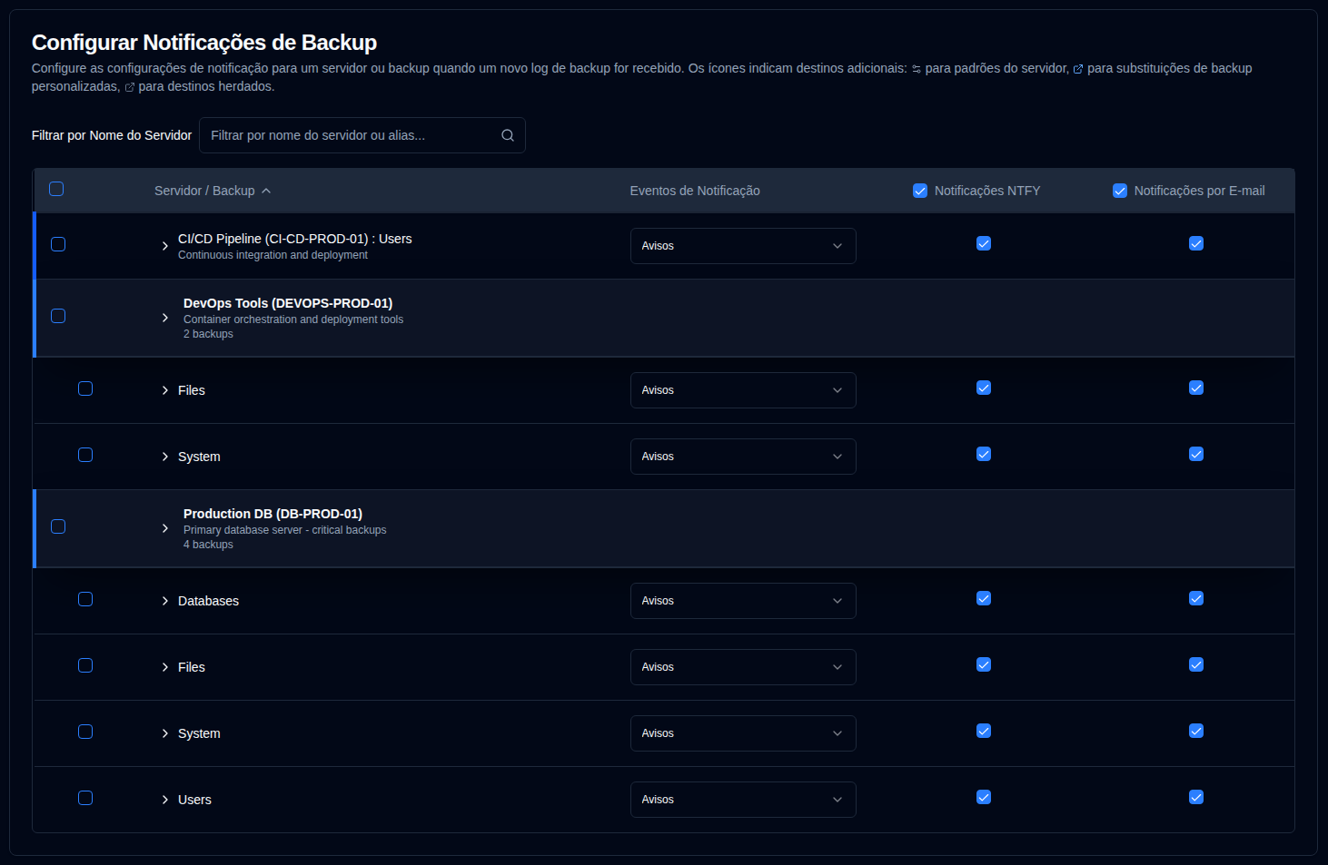Expand the Production DB server chevron
The width and height of the screenshot is (1328, 865).
coord(164,528)
